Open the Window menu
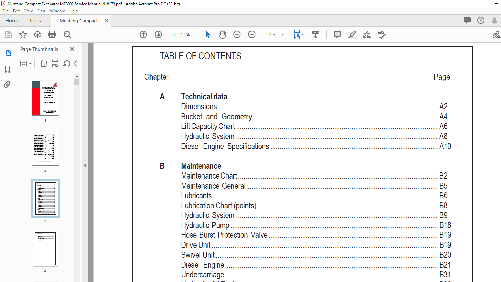This screenshot has width=501, height=282. [57, 11]
